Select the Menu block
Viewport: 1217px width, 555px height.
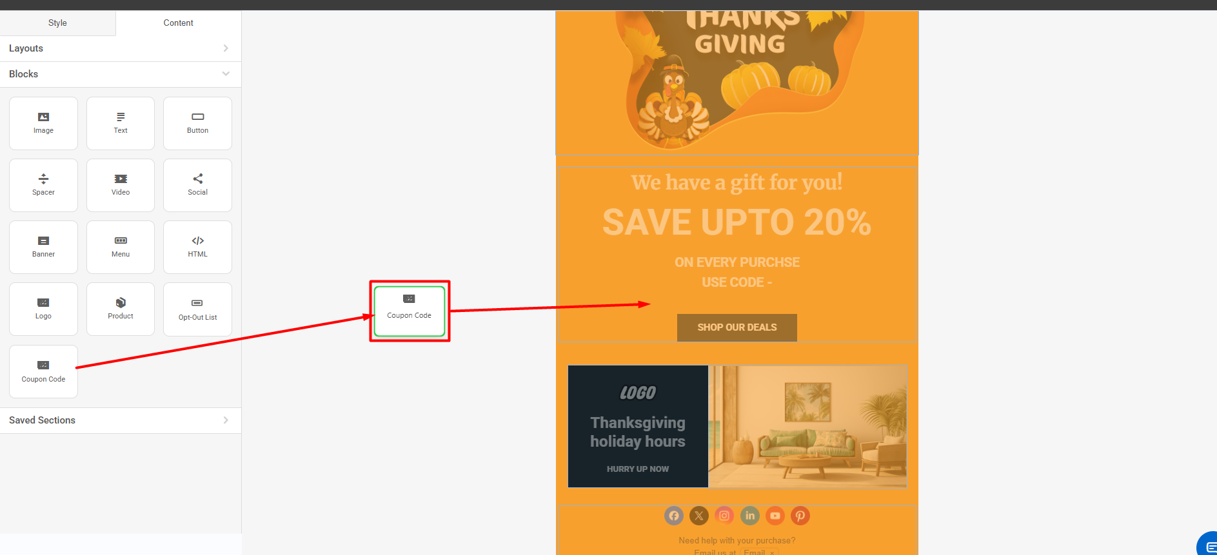coord(121,247)
